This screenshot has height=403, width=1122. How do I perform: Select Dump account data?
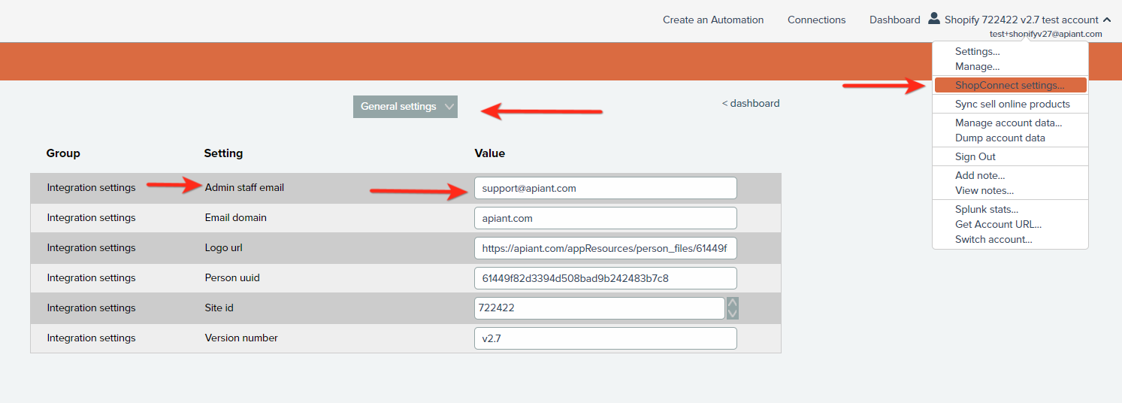(x=1000, y=138)
